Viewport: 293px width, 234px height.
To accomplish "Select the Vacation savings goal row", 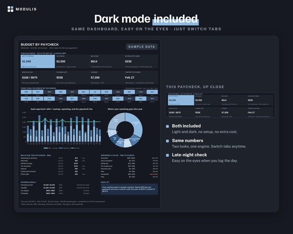I will [x=55, y=188].
